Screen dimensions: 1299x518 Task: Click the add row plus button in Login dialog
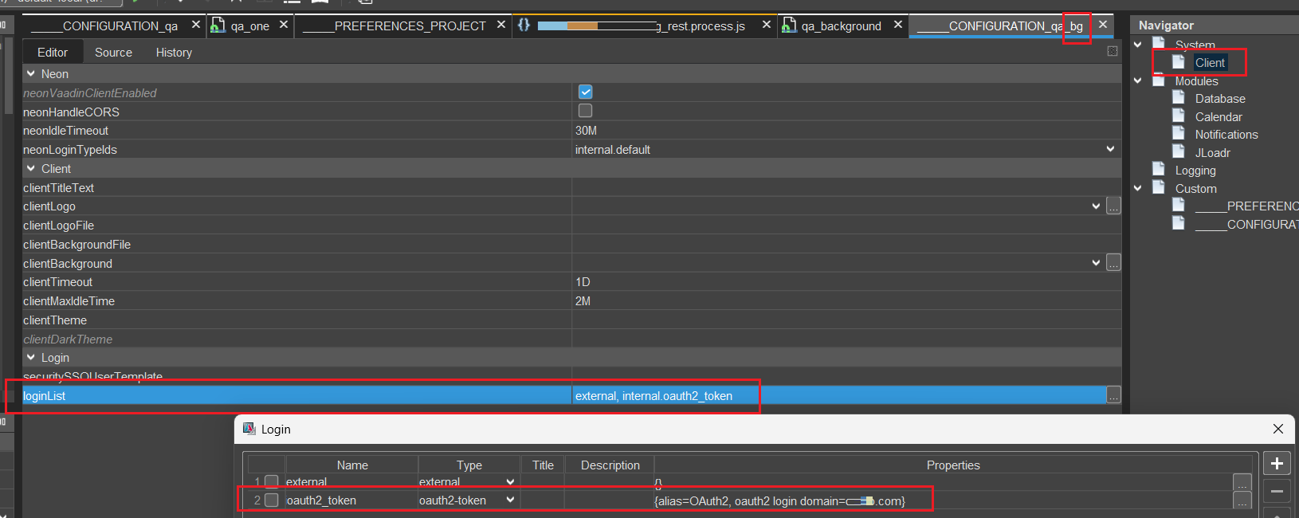pyautogui.click(x=1277, y=464)
